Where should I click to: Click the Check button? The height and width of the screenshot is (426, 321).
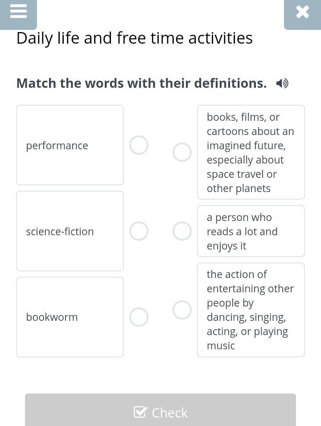coord(160,410)
